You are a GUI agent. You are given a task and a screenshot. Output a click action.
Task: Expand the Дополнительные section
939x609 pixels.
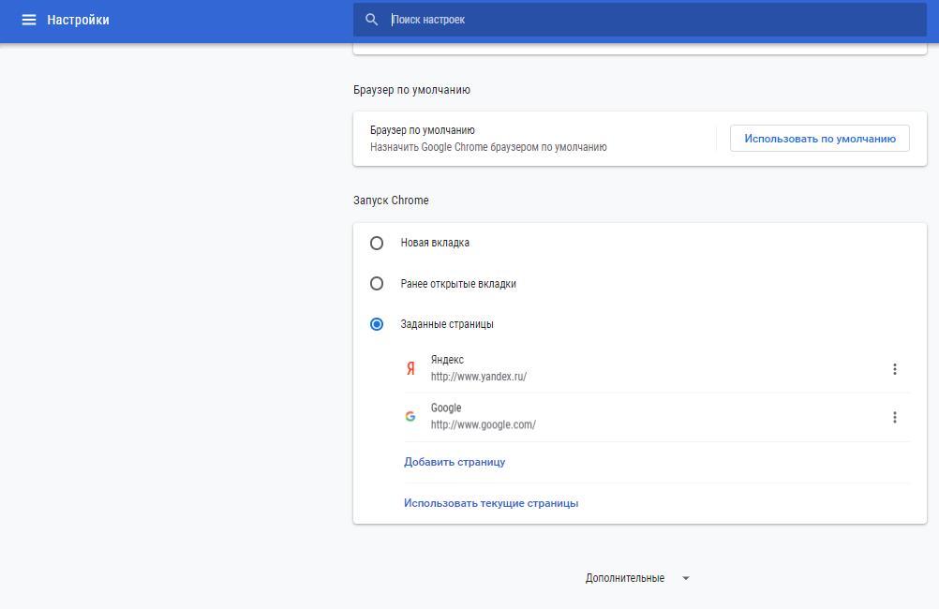(x=637, y=578)
